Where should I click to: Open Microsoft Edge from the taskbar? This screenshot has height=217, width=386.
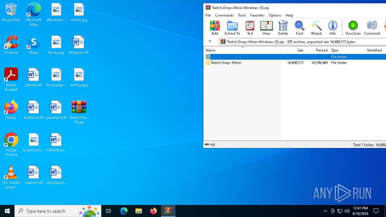(x=124, y=211)
